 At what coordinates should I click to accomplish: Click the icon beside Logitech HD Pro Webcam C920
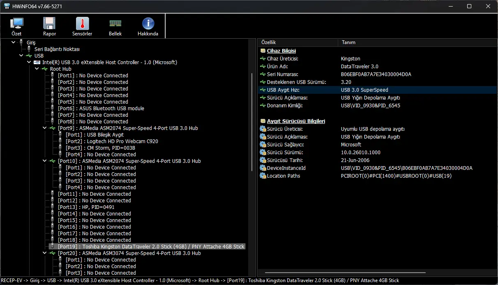60,141
